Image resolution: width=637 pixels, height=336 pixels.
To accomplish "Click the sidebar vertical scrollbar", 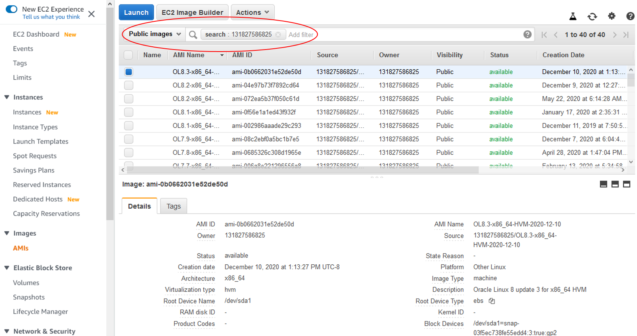I will tap(110, 114).
